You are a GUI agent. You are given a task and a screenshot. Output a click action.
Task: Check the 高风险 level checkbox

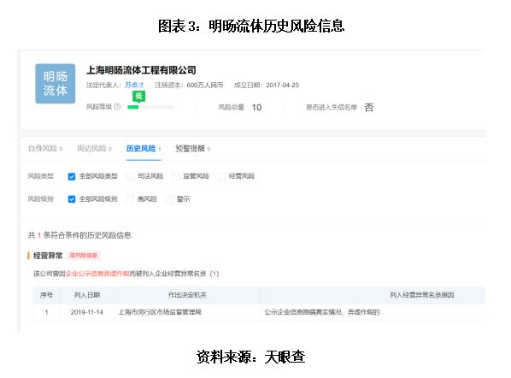pyautogui.click(x=131, y=199)
